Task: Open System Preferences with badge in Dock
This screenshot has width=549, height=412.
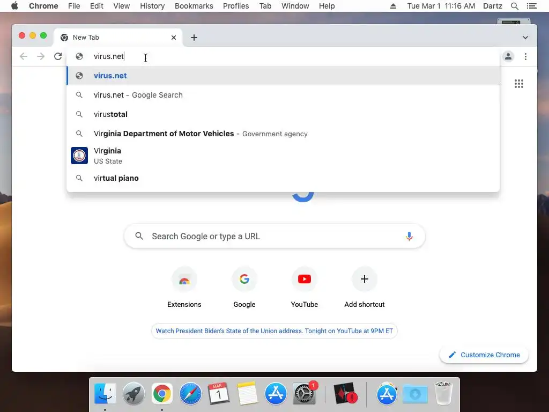Action: tap(305, 393)
